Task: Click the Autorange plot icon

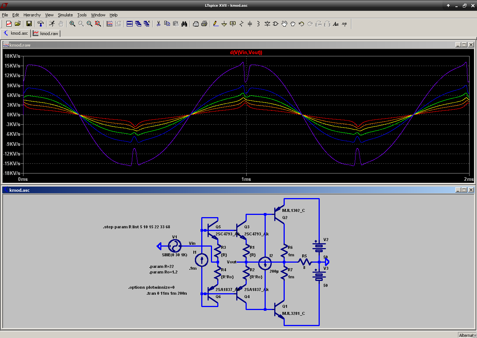Action: pyautogui.click(x=110, y=24)
